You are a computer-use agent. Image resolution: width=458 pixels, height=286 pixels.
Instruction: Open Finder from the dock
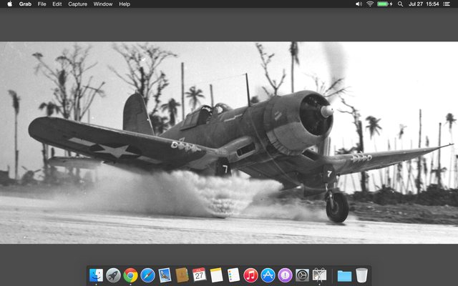[x=96, y=275]
